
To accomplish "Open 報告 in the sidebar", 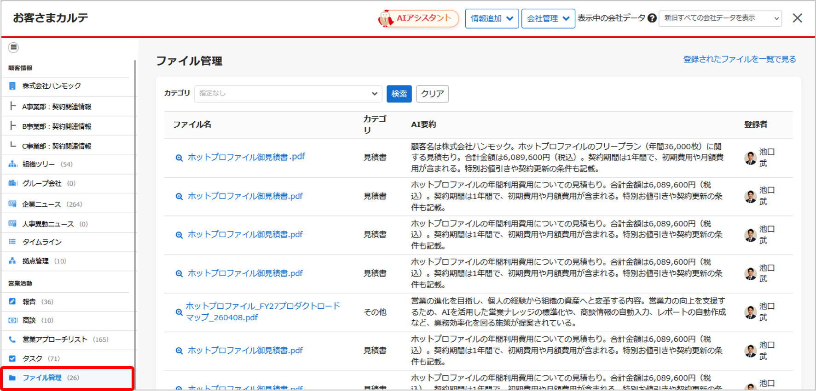I will point(29,301).
